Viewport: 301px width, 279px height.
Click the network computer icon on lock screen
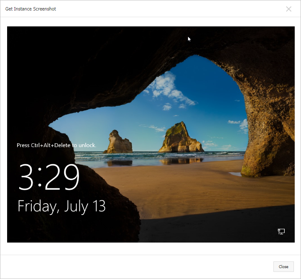tap(281, 231)
